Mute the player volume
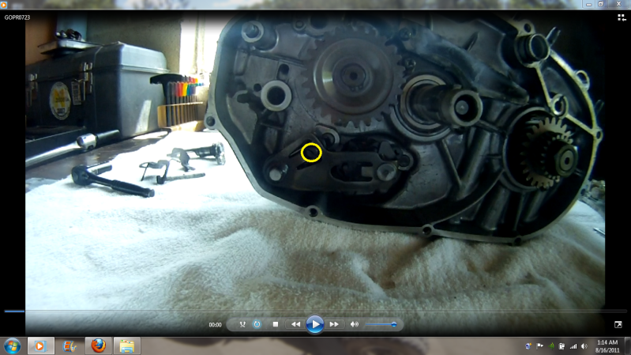 354,324
